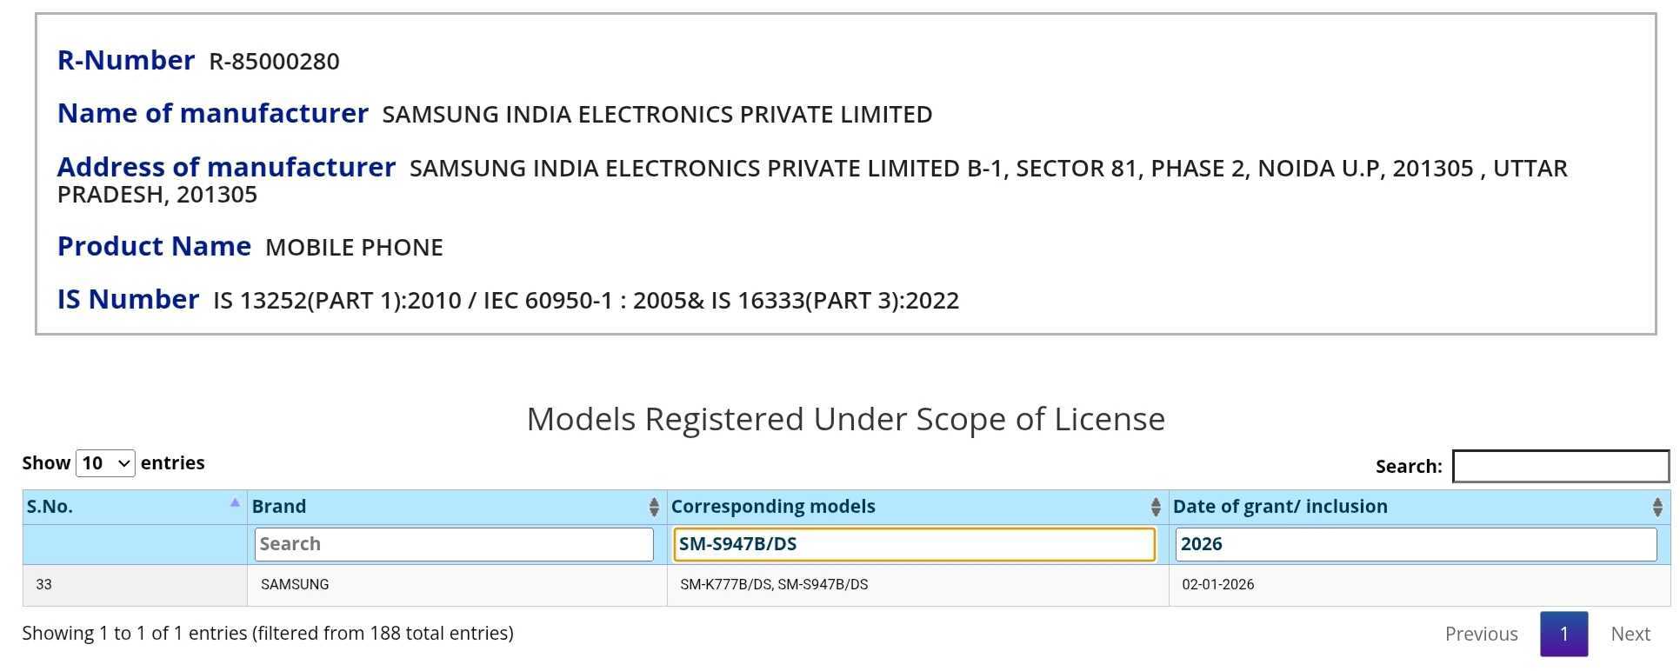Click the manufacturer name SAMSUNG INDIA ELECTRONICS
The image size is (1680, 671).
tap(657, 115)
